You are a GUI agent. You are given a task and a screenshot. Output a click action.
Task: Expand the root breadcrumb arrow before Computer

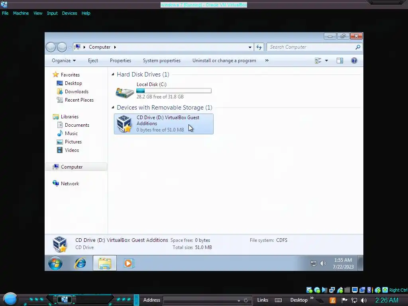[x=84, y=47]
